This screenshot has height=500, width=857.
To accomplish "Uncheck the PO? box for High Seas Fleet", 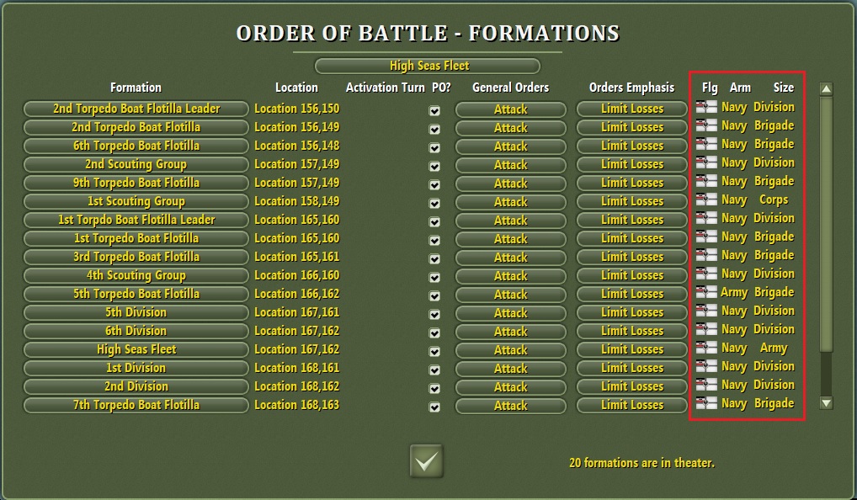I will tap(434, 349).
